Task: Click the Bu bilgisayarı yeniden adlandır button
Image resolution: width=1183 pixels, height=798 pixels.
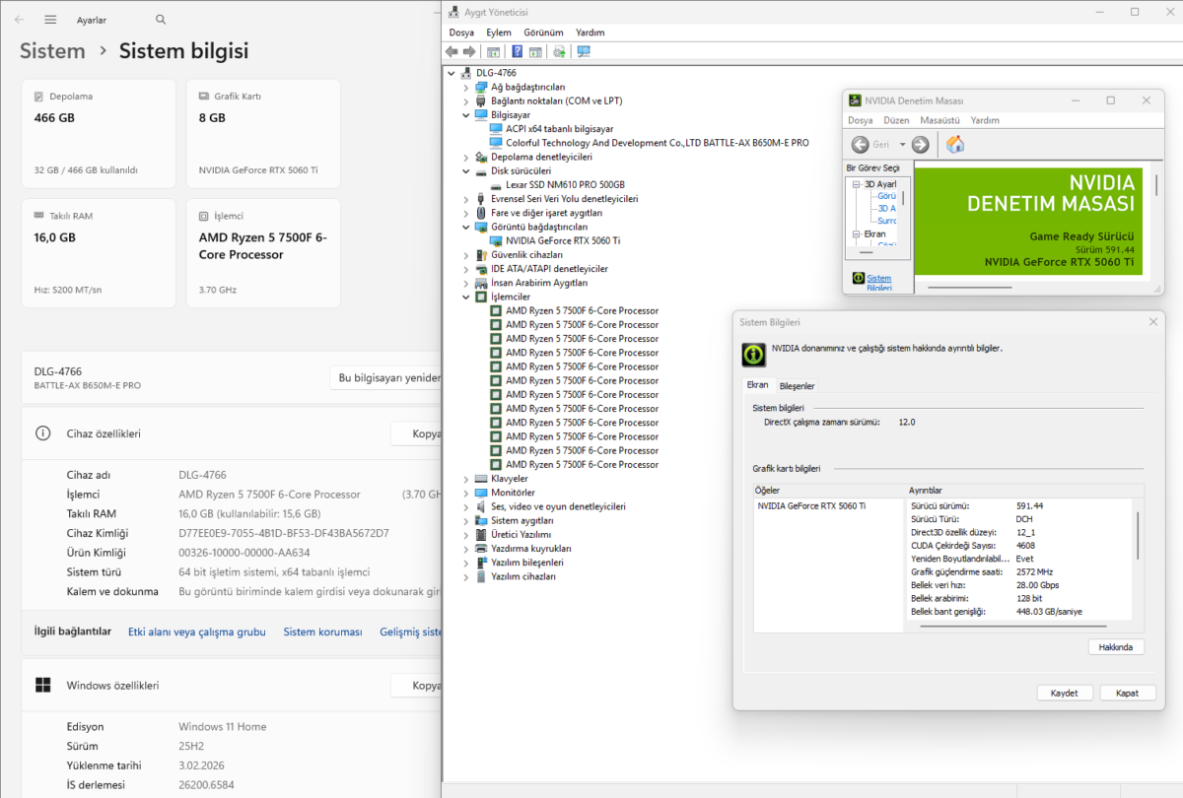Action: click(x=384, y=378)
